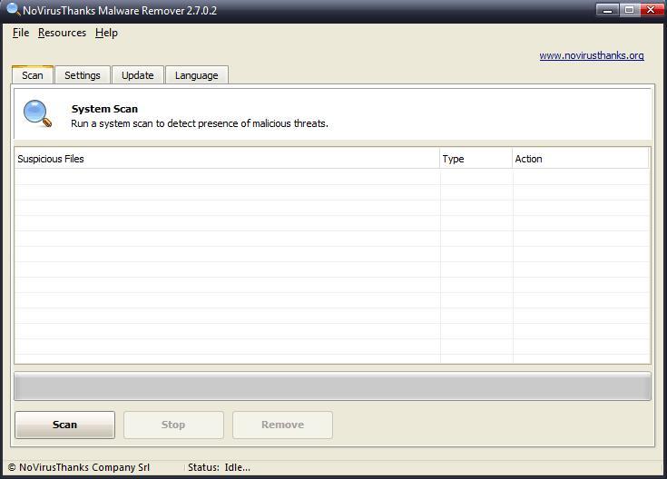Open the Resources menu
This screenshot has height=479, width=667.
(x=62, y=33)
